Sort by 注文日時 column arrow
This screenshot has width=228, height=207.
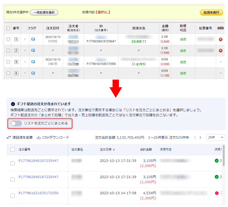[x=114, y=150]
